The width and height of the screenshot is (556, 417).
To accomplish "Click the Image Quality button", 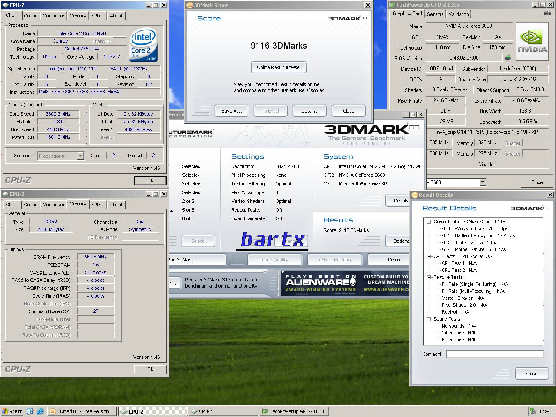I will coord(275,260).
